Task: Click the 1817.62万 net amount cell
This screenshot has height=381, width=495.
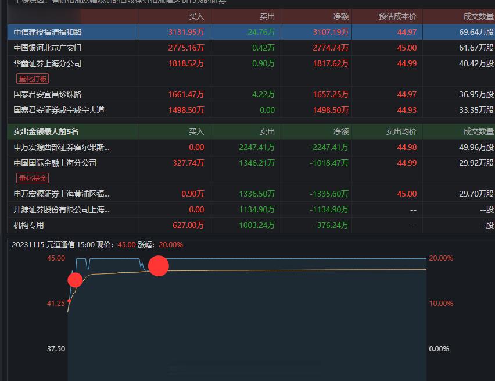Action: click(331, 63)
